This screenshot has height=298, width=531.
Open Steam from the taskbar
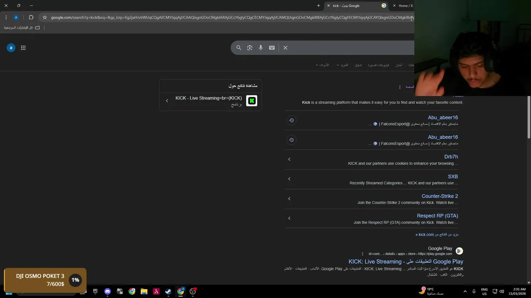[x=168, y=291]
